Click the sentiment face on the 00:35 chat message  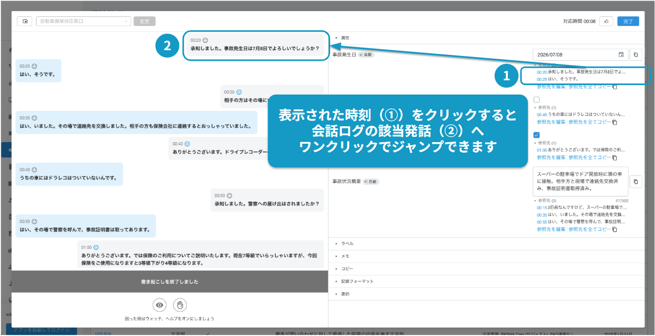[34, 118]
